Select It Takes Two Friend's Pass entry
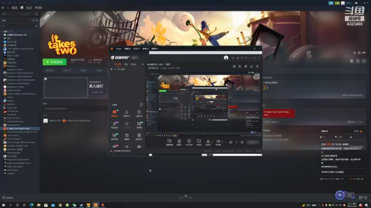The height and width of the screenshot is (208, 371). (x=20, y=128)
